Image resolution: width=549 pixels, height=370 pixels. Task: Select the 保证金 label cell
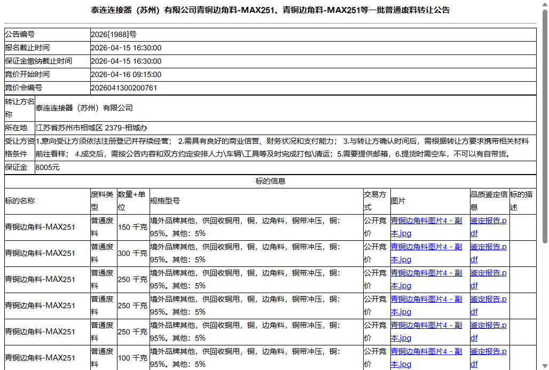20,167
